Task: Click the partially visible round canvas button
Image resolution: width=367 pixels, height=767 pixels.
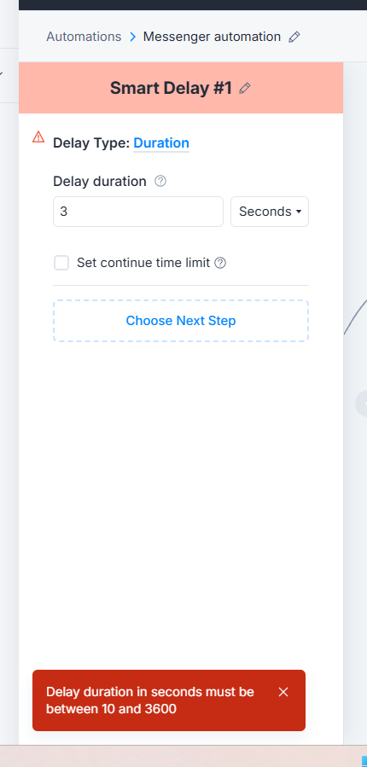Action: tap(362, 404)
